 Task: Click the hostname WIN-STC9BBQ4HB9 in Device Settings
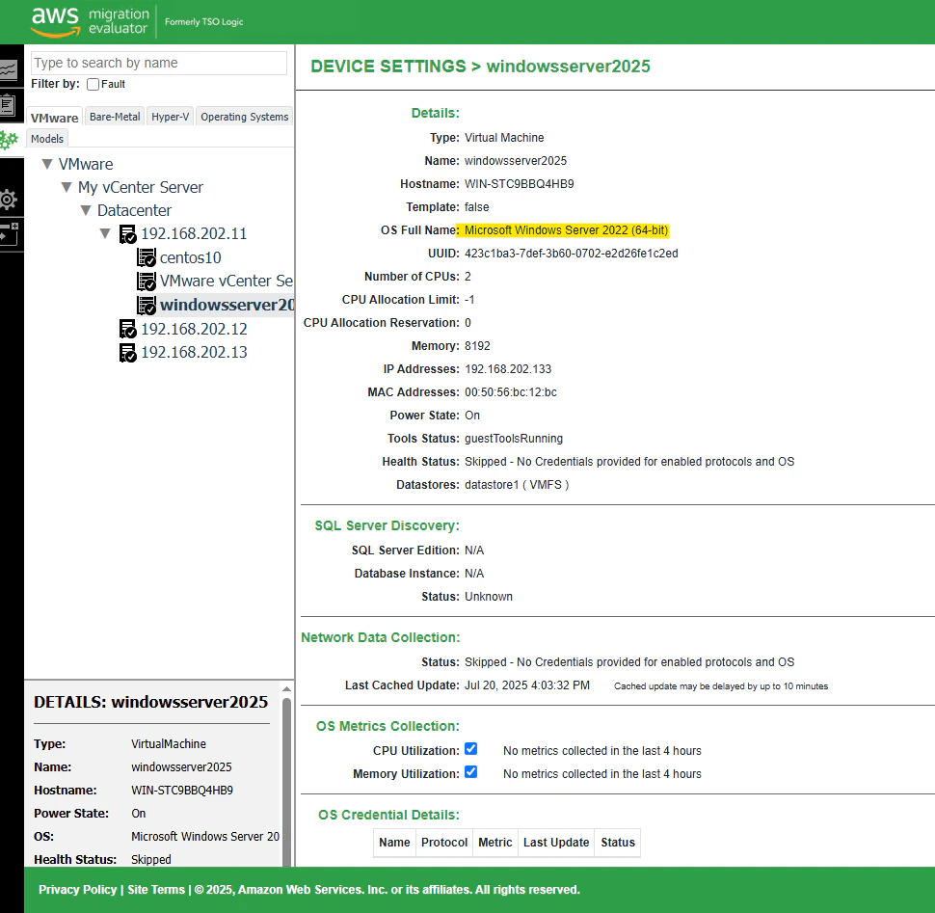click(520, 184)
